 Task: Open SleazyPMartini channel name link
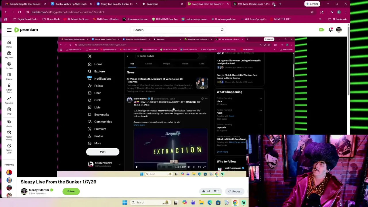coord(39,190)
